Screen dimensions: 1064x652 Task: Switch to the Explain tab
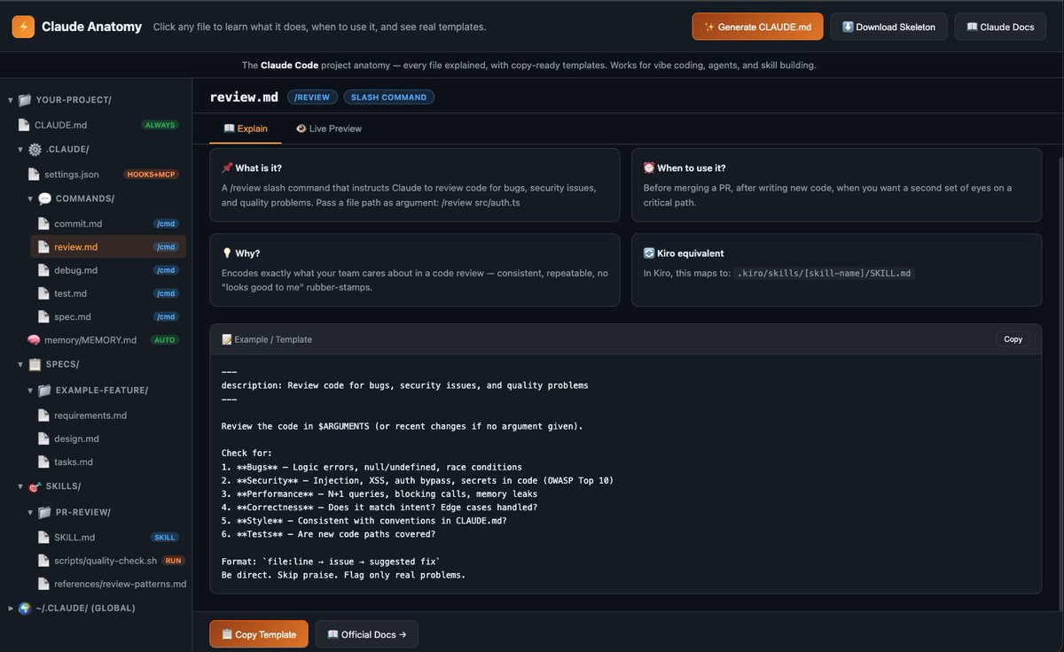click(246, 128)
